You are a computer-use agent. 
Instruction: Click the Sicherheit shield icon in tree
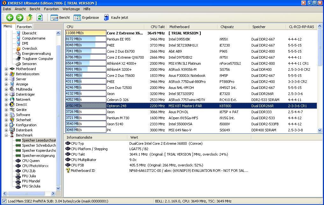point(12,120)
